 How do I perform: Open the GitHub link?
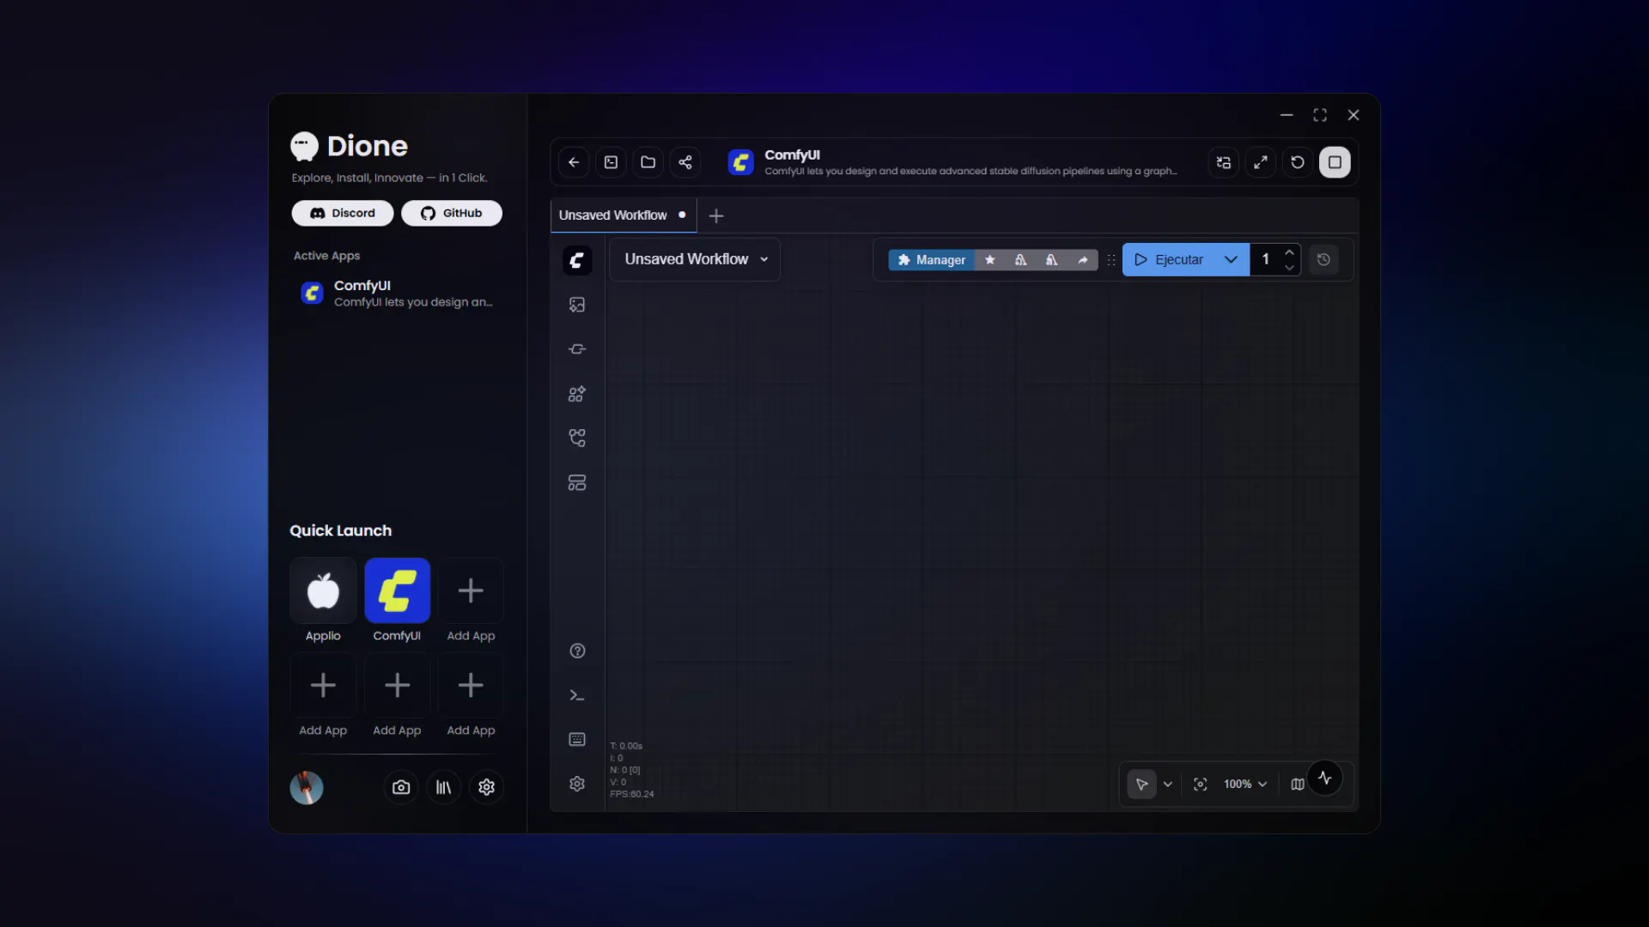(x=452, y=213)
